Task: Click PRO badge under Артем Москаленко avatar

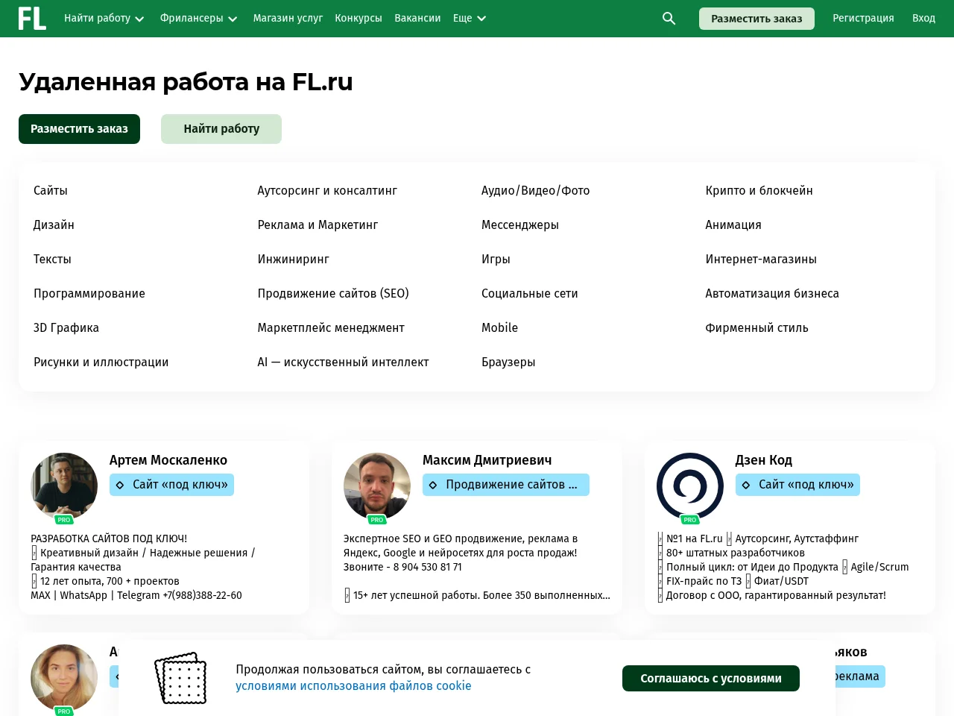Action: (x=64, y=520)
